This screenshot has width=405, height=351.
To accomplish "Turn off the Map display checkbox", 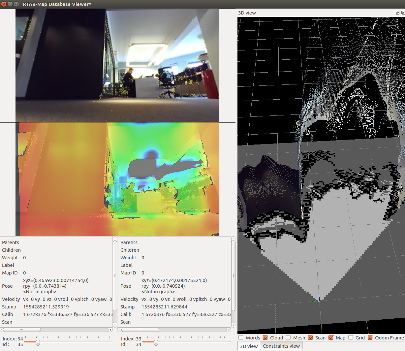I will [x=331, y=337].
